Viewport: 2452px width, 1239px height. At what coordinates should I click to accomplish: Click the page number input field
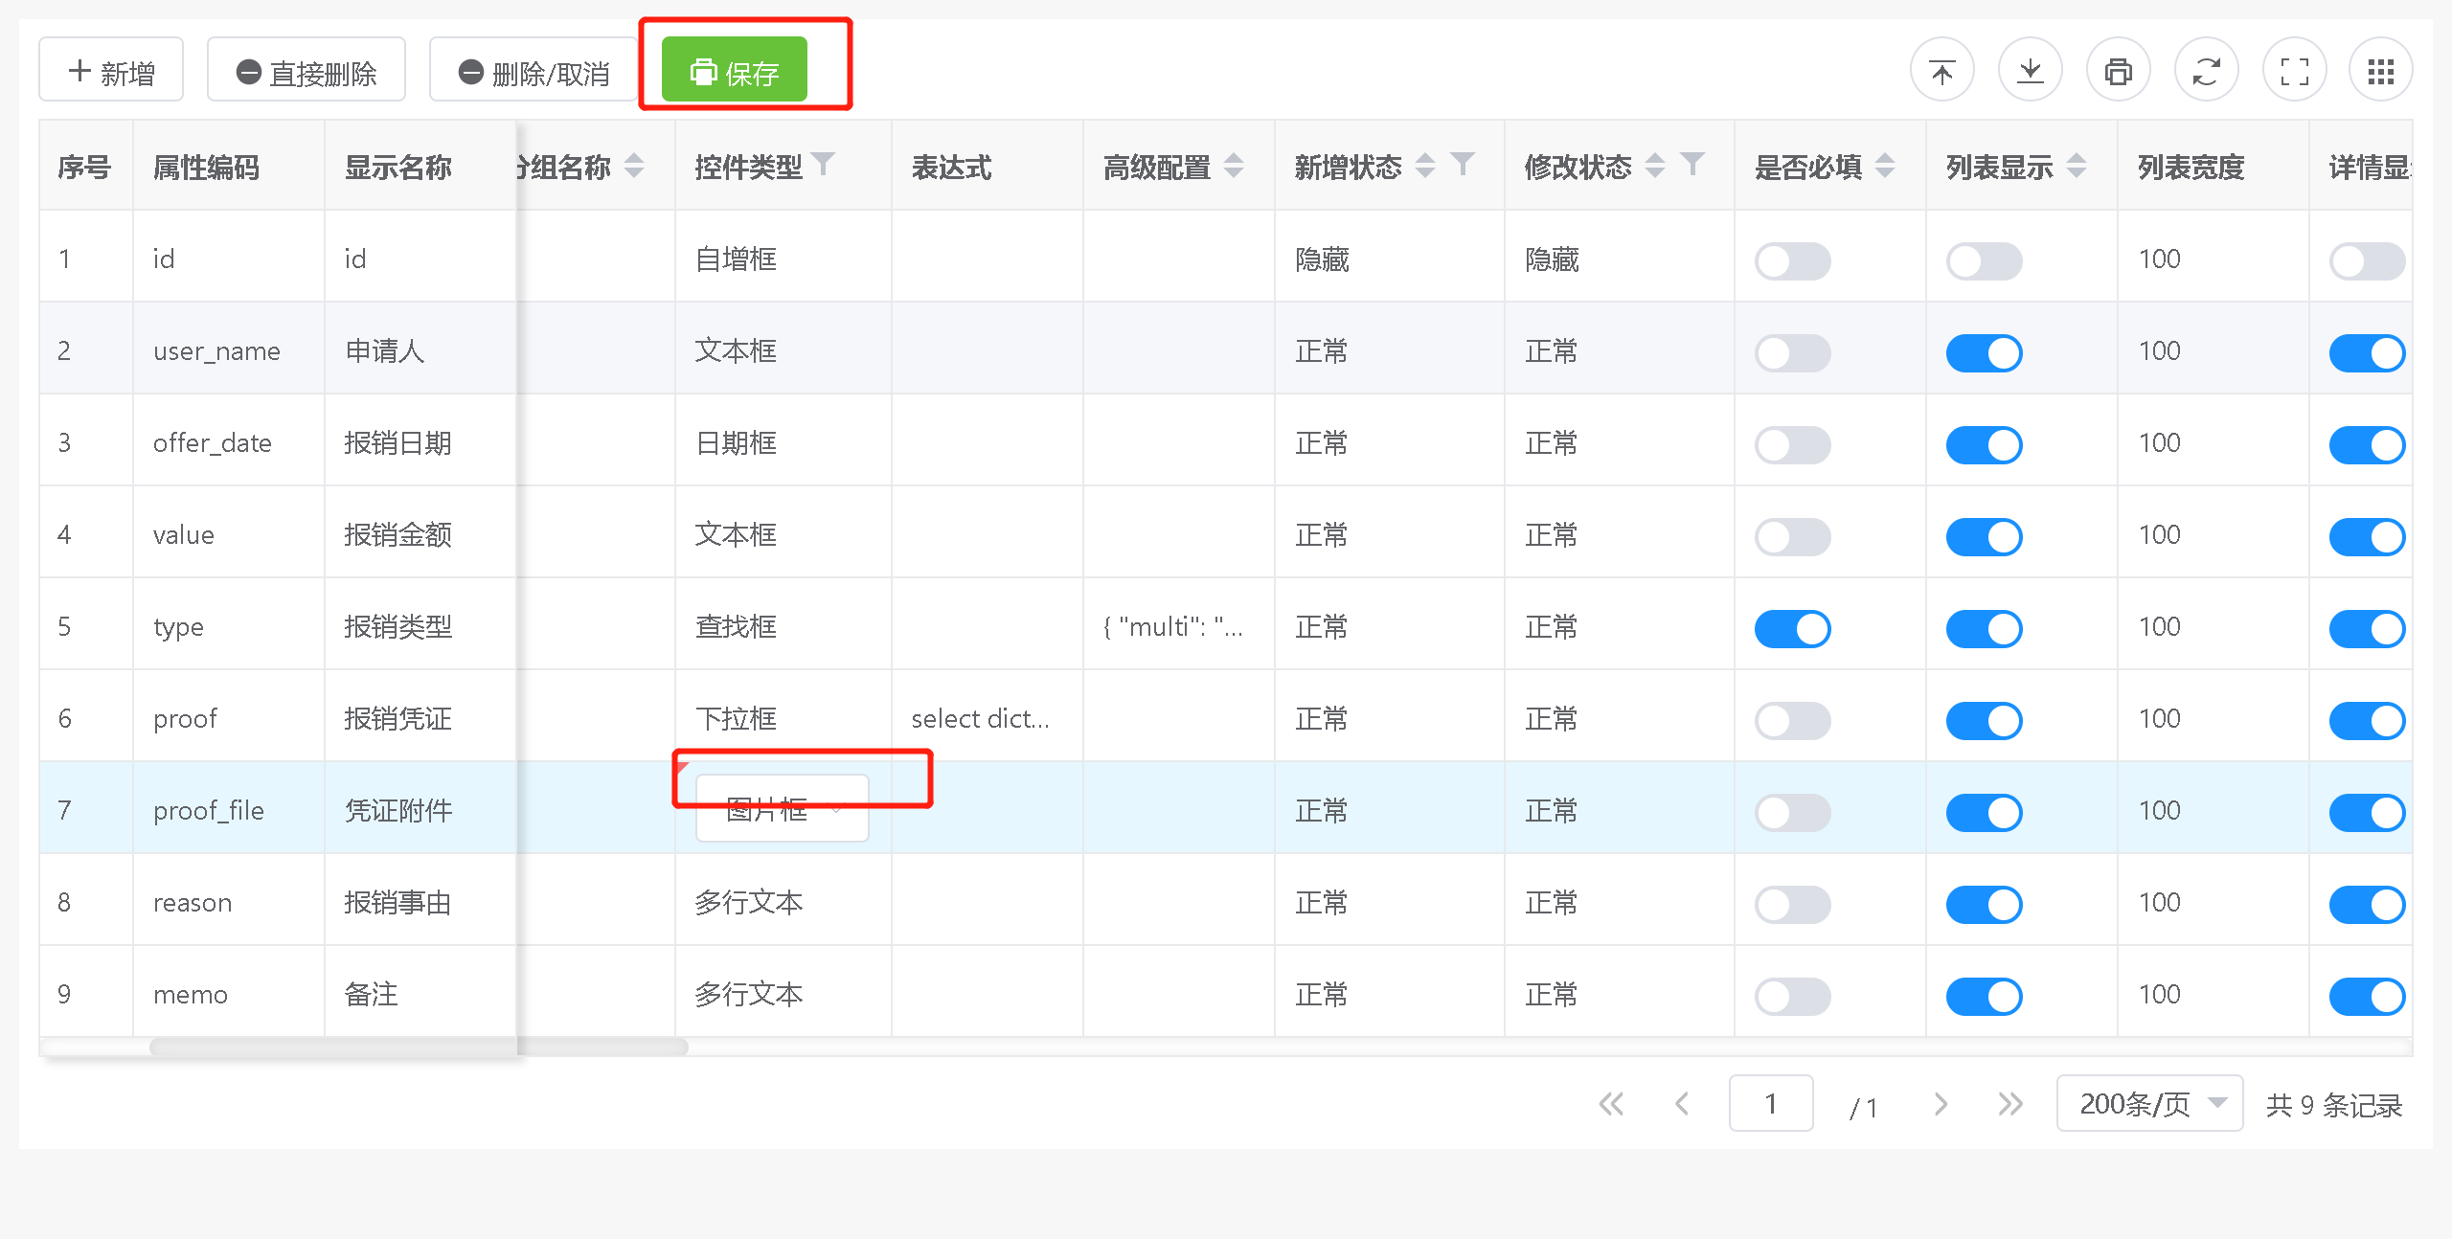pos(1770,1103)
